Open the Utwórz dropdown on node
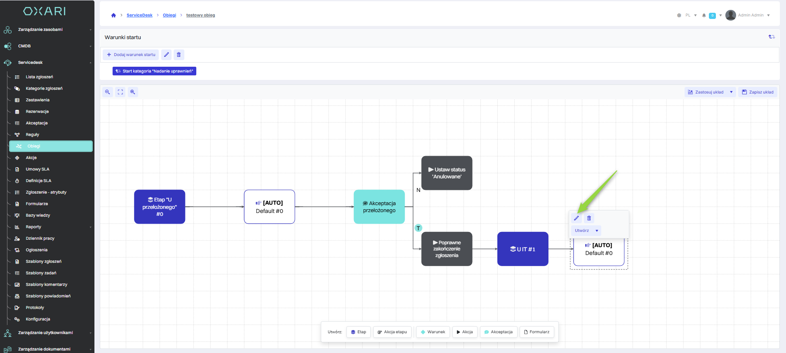 coord(586,231)
